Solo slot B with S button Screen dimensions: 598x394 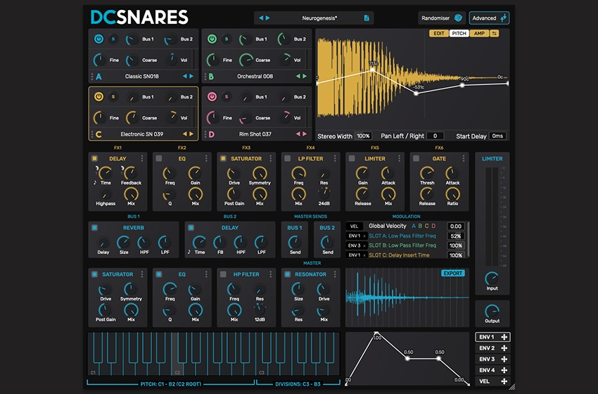pos(227,39)
